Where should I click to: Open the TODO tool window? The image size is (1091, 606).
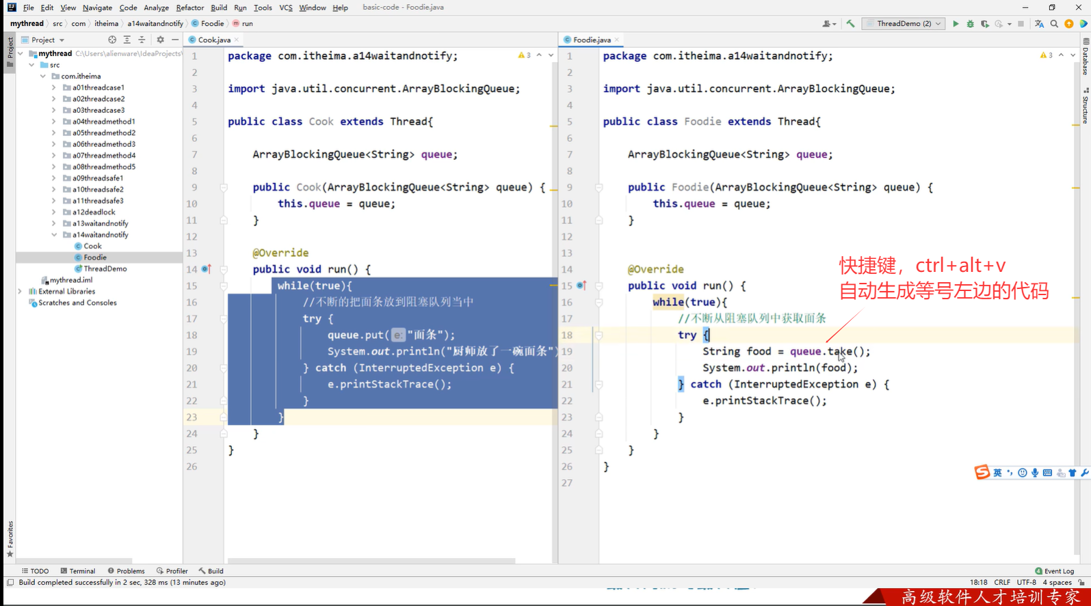pos(35,571)
